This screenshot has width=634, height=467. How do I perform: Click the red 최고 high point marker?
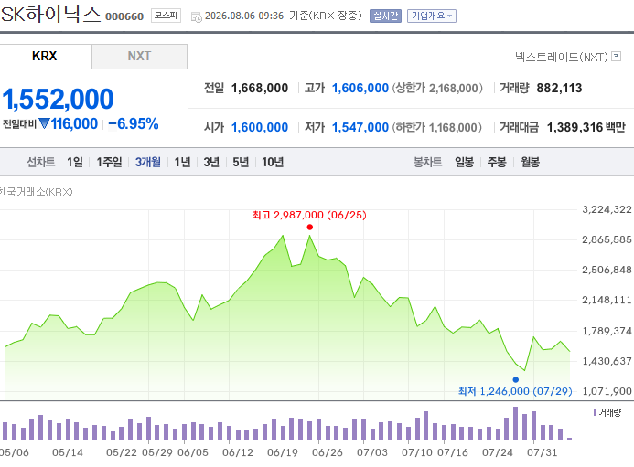[310, 227]
